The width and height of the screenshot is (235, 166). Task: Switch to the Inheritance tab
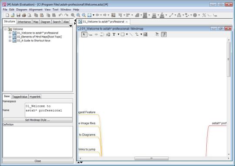[24, 22]
